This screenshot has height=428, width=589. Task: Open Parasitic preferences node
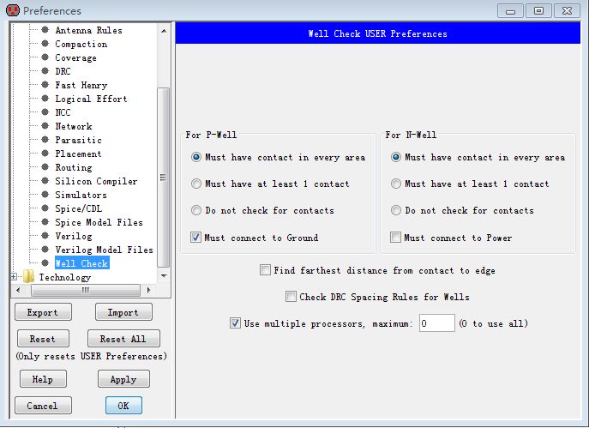[x=79, y=140]
